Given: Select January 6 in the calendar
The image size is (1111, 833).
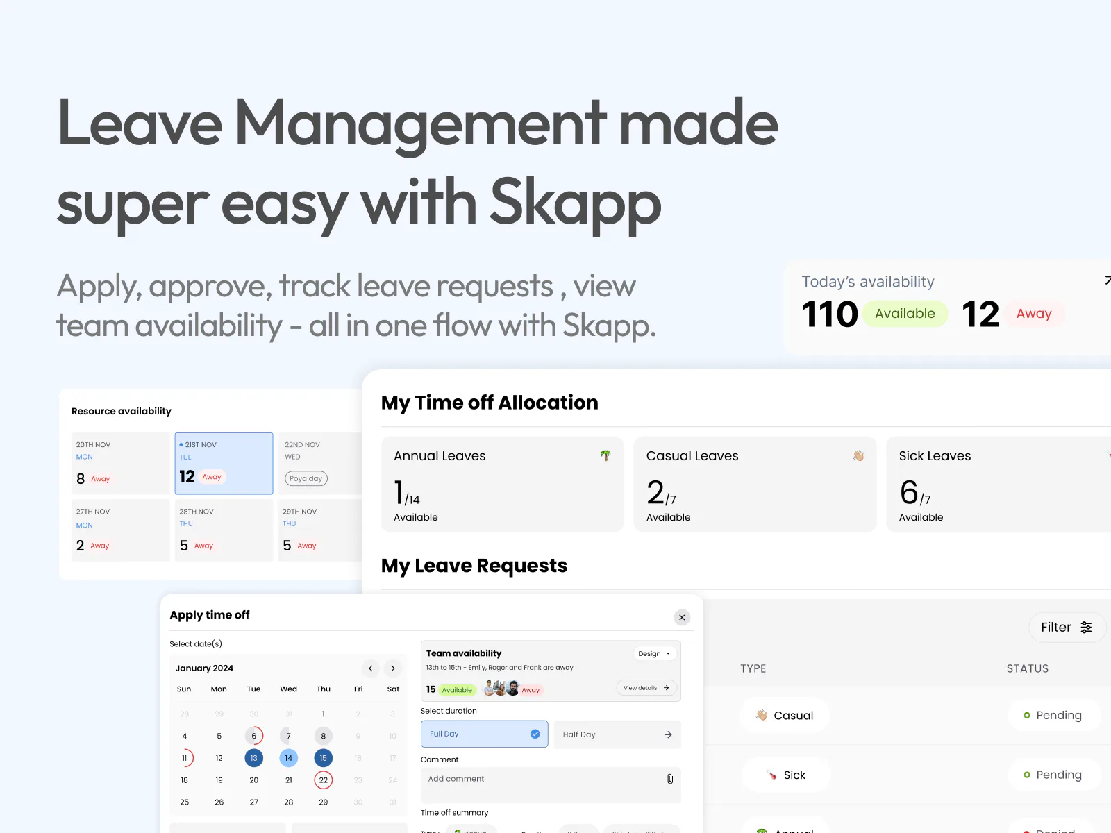Looking at the screenshot, I should point(253,736).
